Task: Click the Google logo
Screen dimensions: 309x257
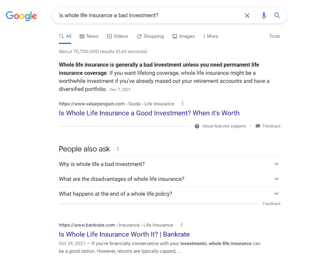Action: (x=21, y=16)
